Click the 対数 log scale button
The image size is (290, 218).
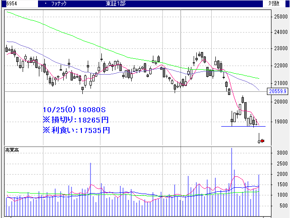click(x=274, y=3)
